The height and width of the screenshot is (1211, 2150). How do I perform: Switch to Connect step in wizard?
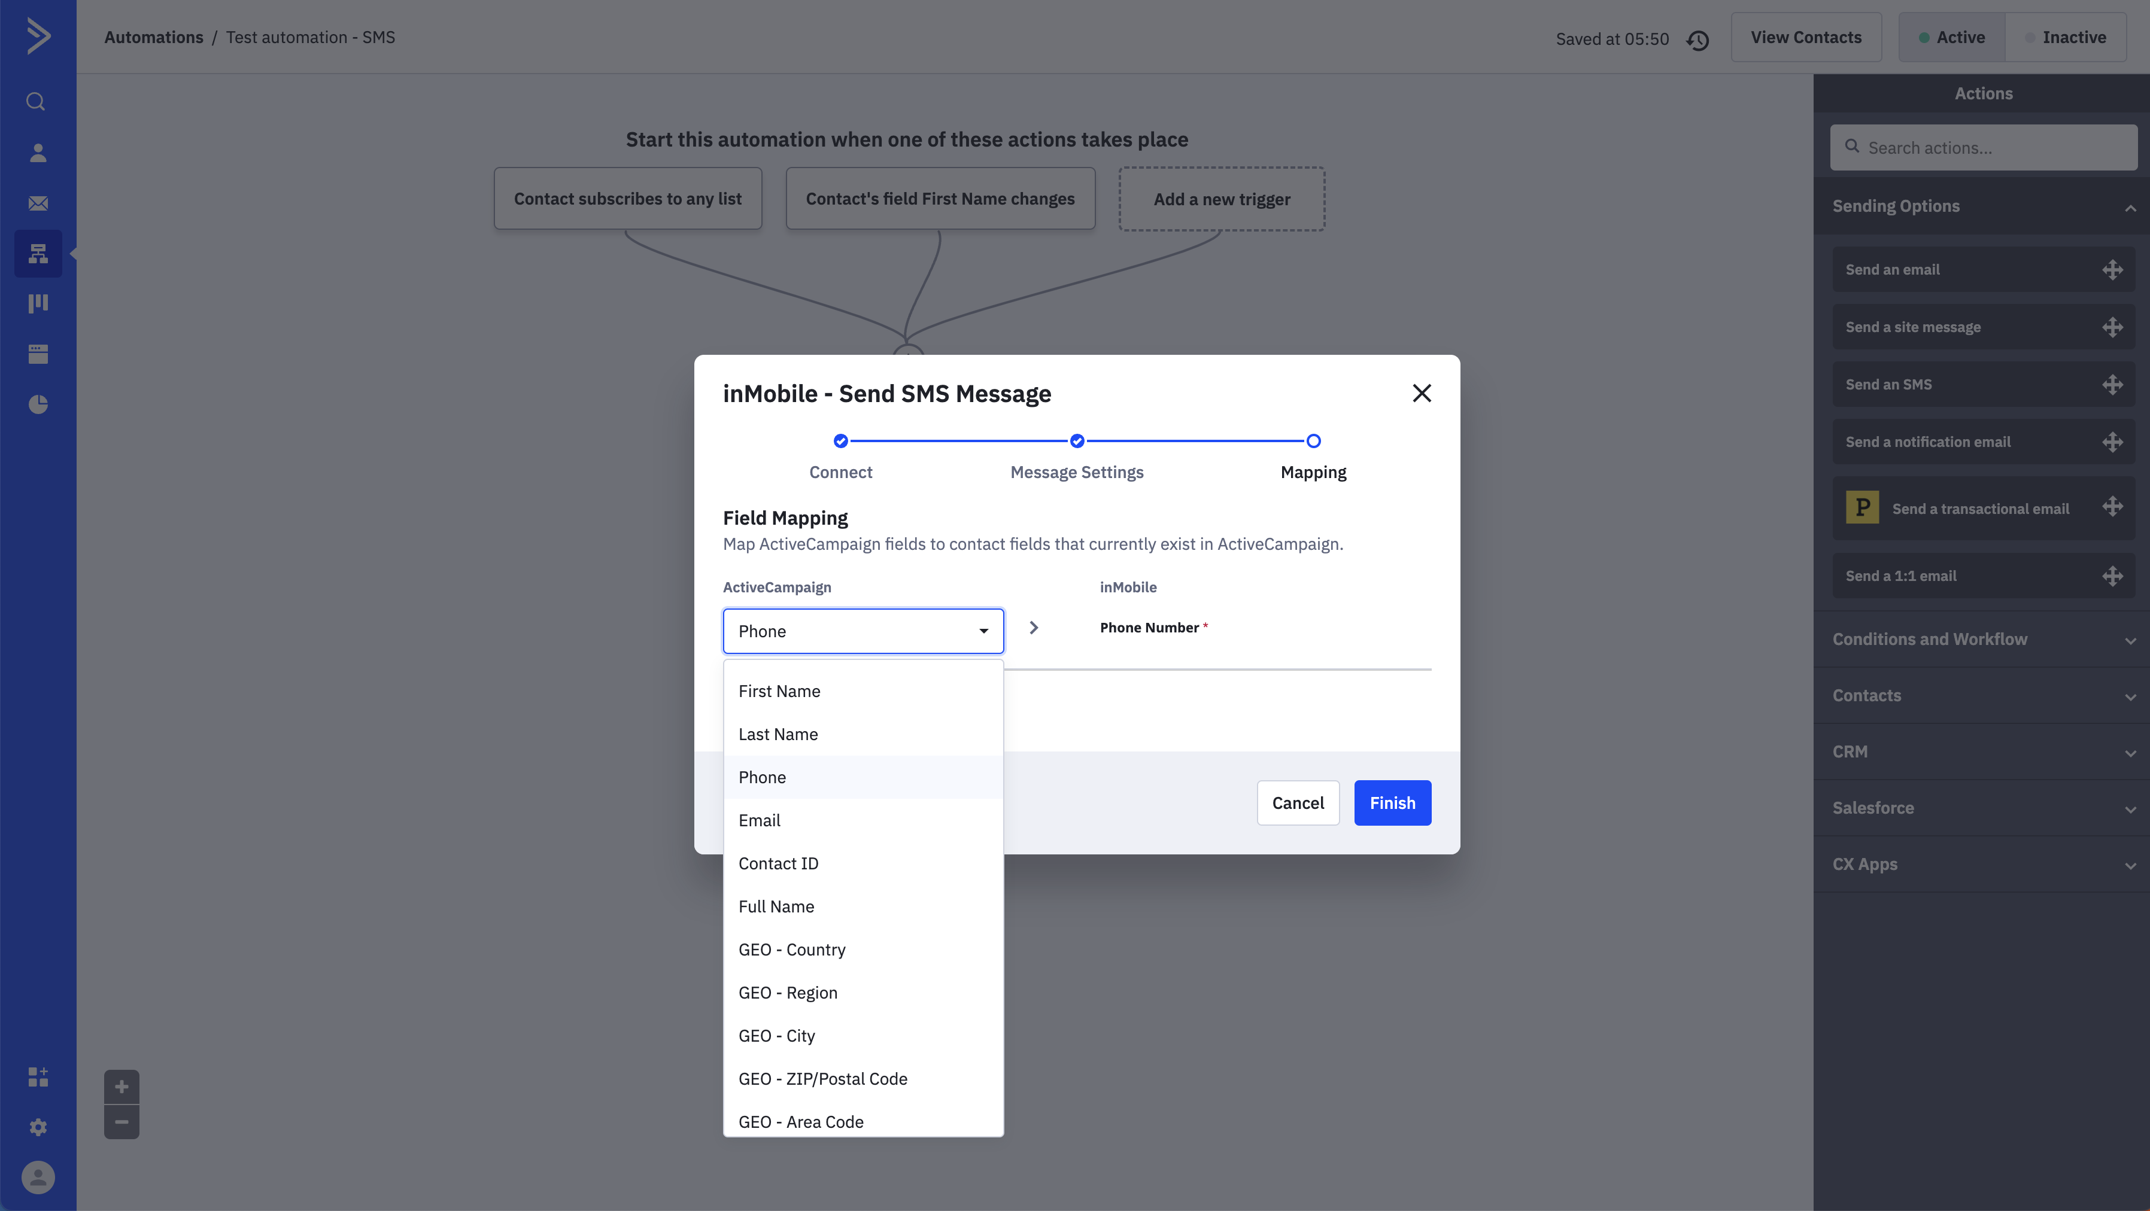tap(840, 440)
